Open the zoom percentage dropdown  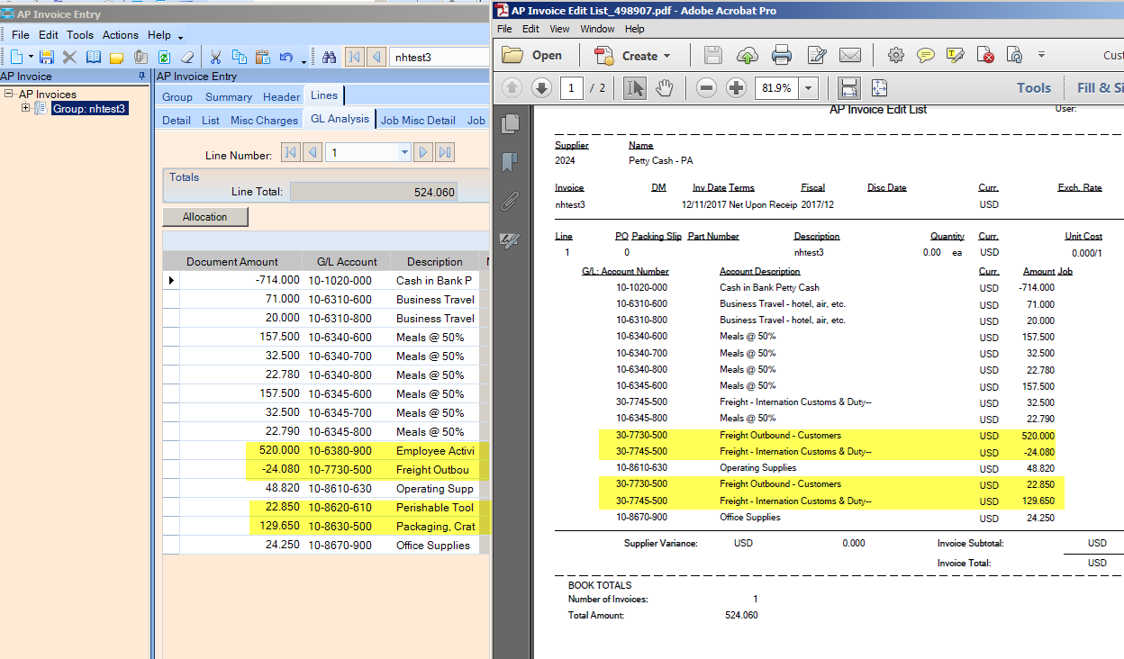click(x=808, y=88)
